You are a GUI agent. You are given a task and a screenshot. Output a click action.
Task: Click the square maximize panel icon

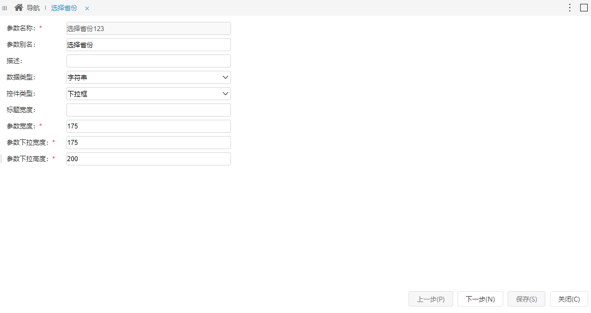(583, 8)
